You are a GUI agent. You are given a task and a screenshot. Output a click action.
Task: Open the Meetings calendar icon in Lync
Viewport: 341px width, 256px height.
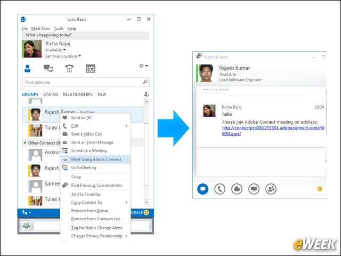point(91,68)
